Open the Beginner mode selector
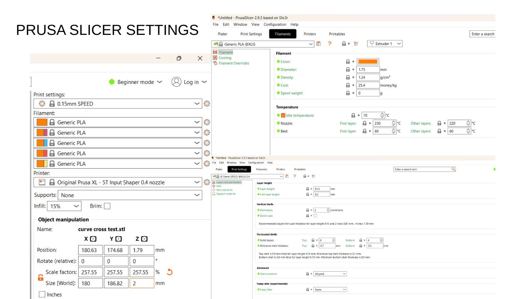This screenshot has height=299, width=532. [x=135, y=82]
